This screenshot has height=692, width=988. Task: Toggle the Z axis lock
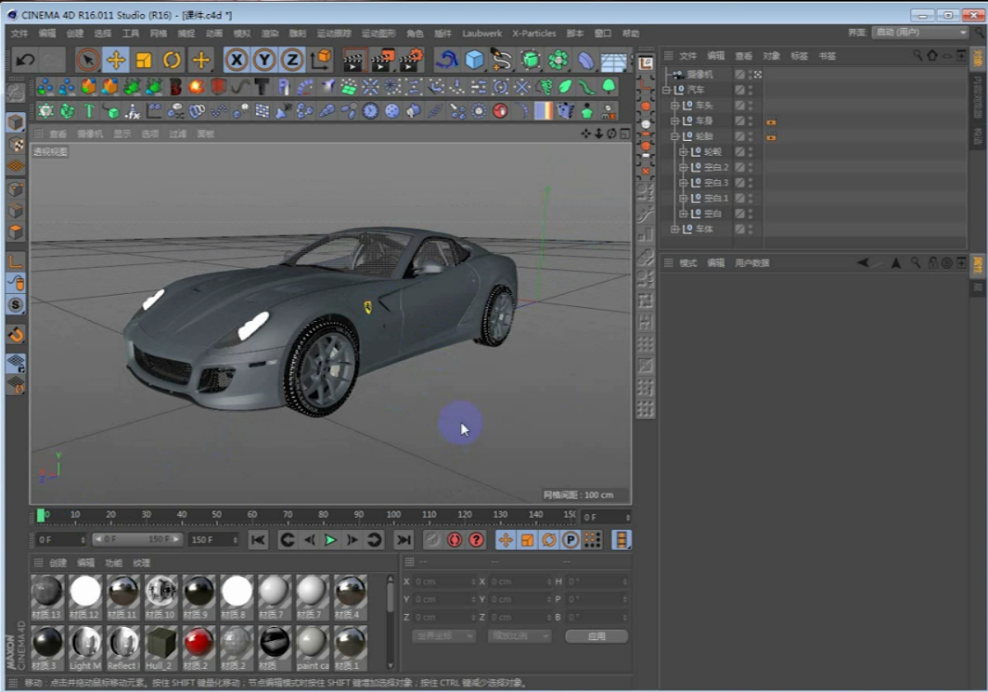point(292,60)
